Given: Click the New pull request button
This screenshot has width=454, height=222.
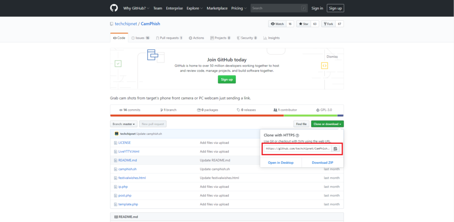Looking at the screenshot, I should click(x=153, y=124).
